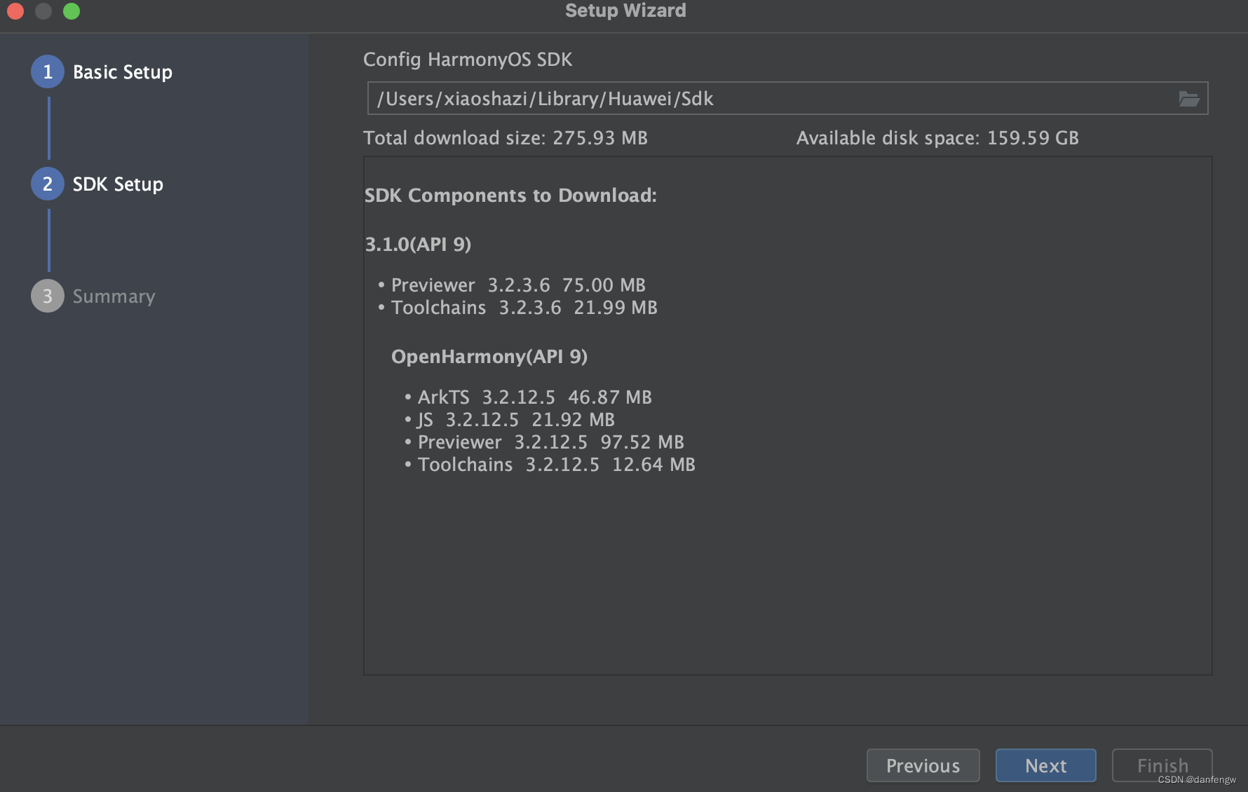Click 'SDK Components to Download:' heading
1248x792 pixels.
pyautogui.click(x=510, y=196)
